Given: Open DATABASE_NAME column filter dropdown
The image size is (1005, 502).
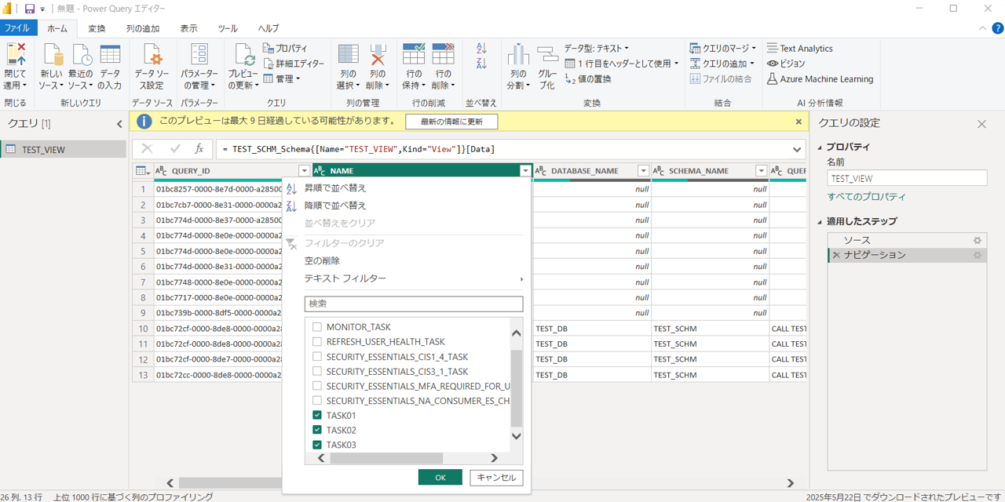Looking at the screenshot, I should [643, 171].
